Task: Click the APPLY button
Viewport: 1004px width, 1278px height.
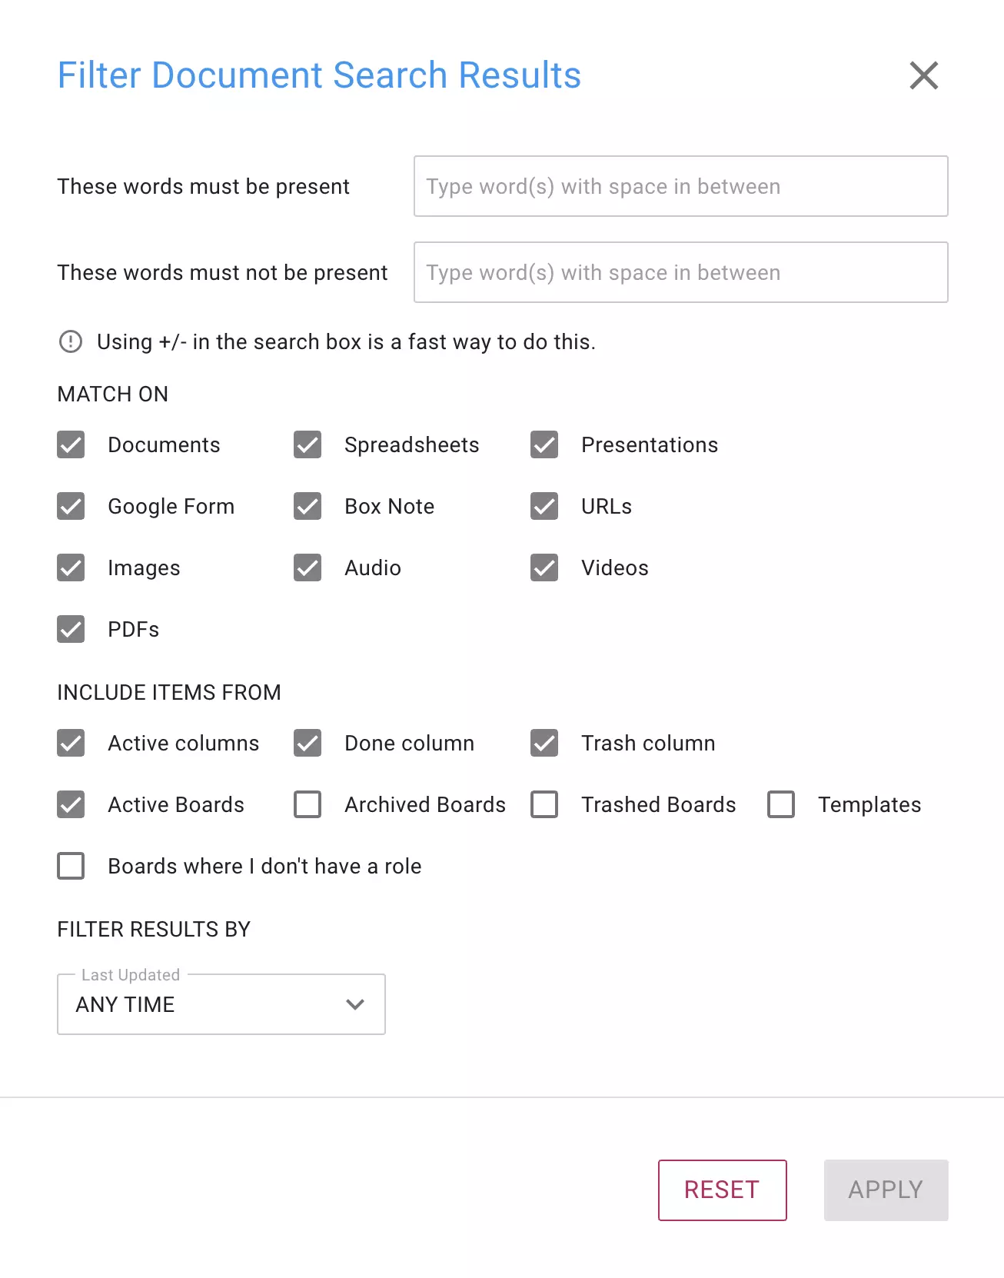Action: pyautogui.click(x=886, y=1190)
